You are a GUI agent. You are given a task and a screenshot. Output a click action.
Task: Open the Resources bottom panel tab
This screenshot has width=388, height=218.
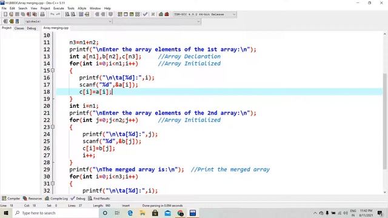point(32,199)
